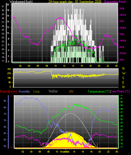The width and height of the screenshot is (131, 155).
Task: Click the 85 humidity axis value
Action: coord(5,101)
